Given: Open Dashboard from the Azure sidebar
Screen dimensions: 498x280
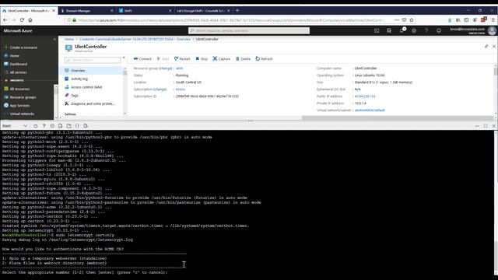Looking at the screenshot, I should [x=18, y=64].
